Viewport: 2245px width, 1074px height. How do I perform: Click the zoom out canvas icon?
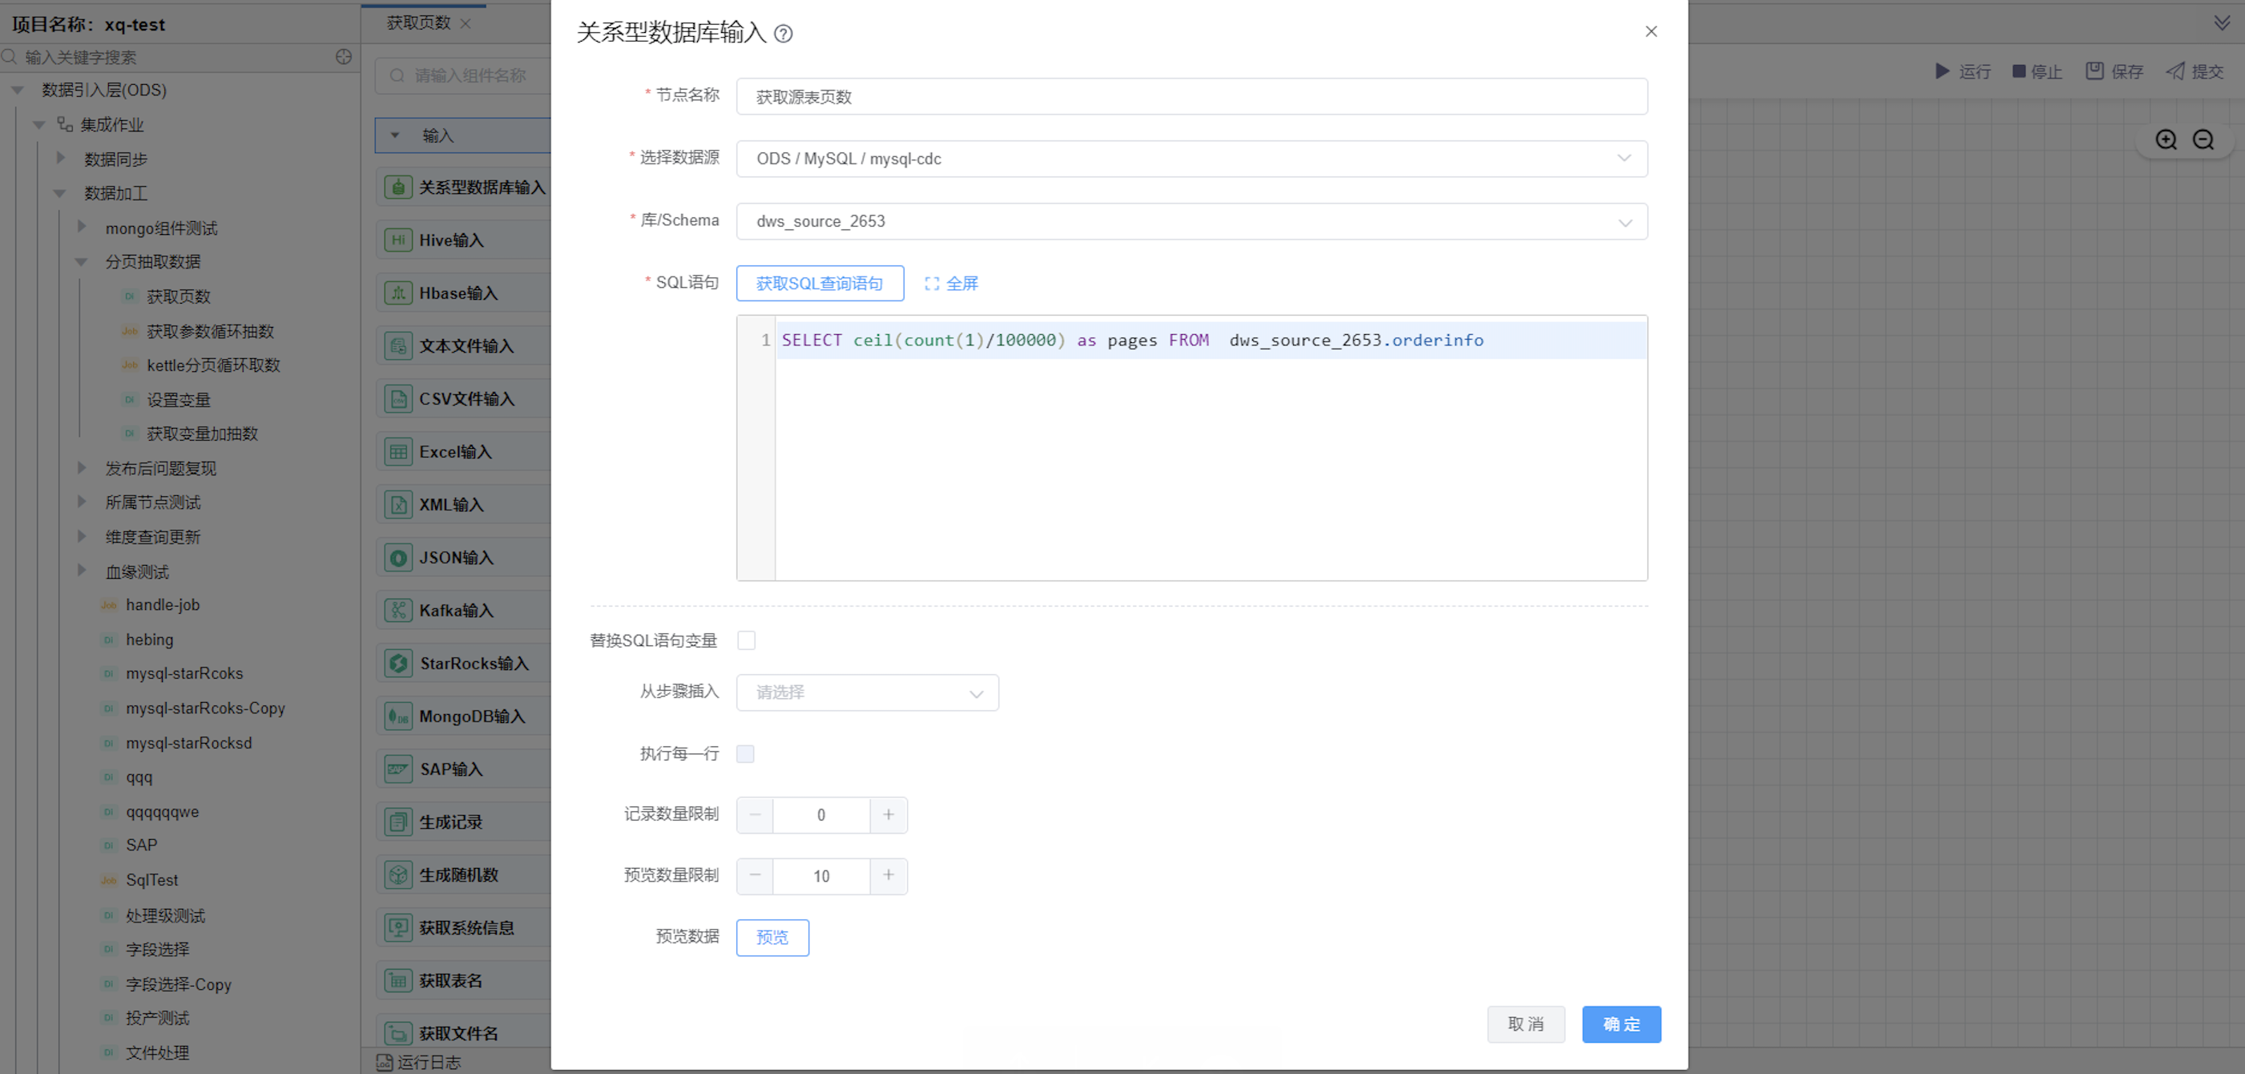point(2203,139)
